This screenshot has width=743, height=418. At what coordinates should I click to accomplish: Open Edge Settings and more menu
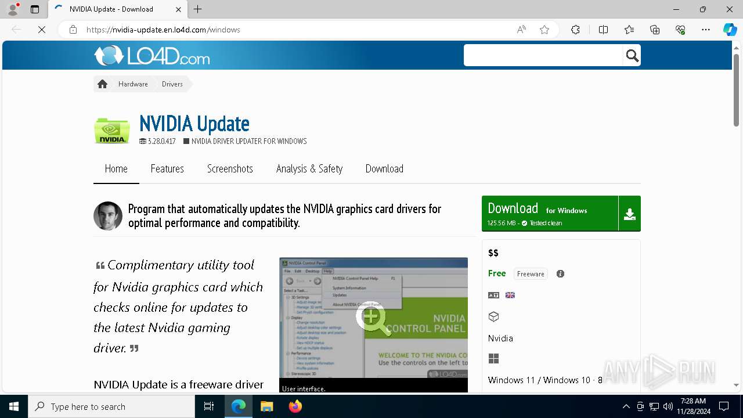[x=706, y=30]
